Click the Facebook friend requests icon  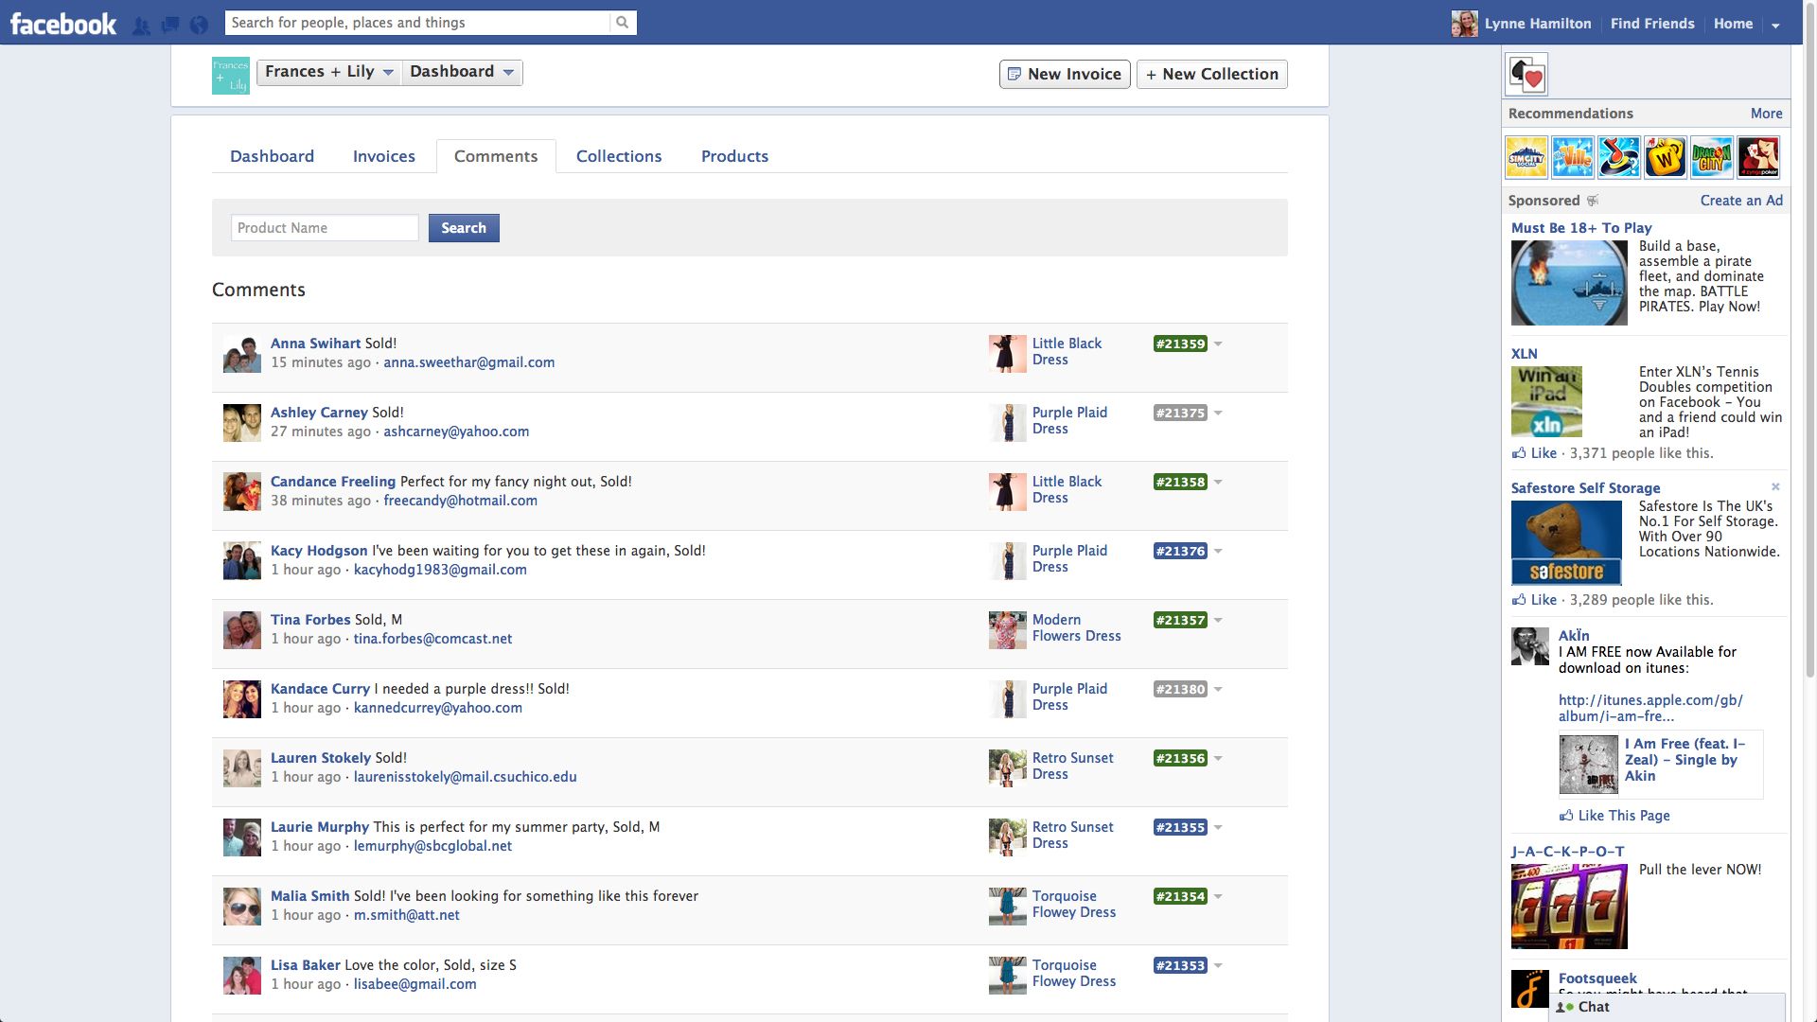[x=141, y=26]
